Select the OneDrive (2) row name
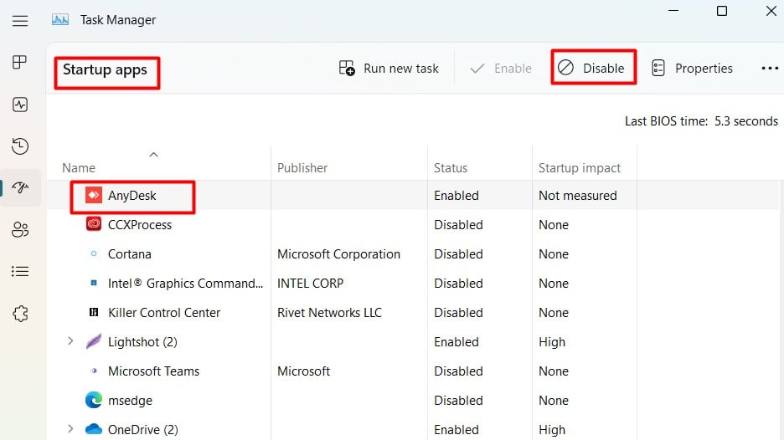 point(143,429)
